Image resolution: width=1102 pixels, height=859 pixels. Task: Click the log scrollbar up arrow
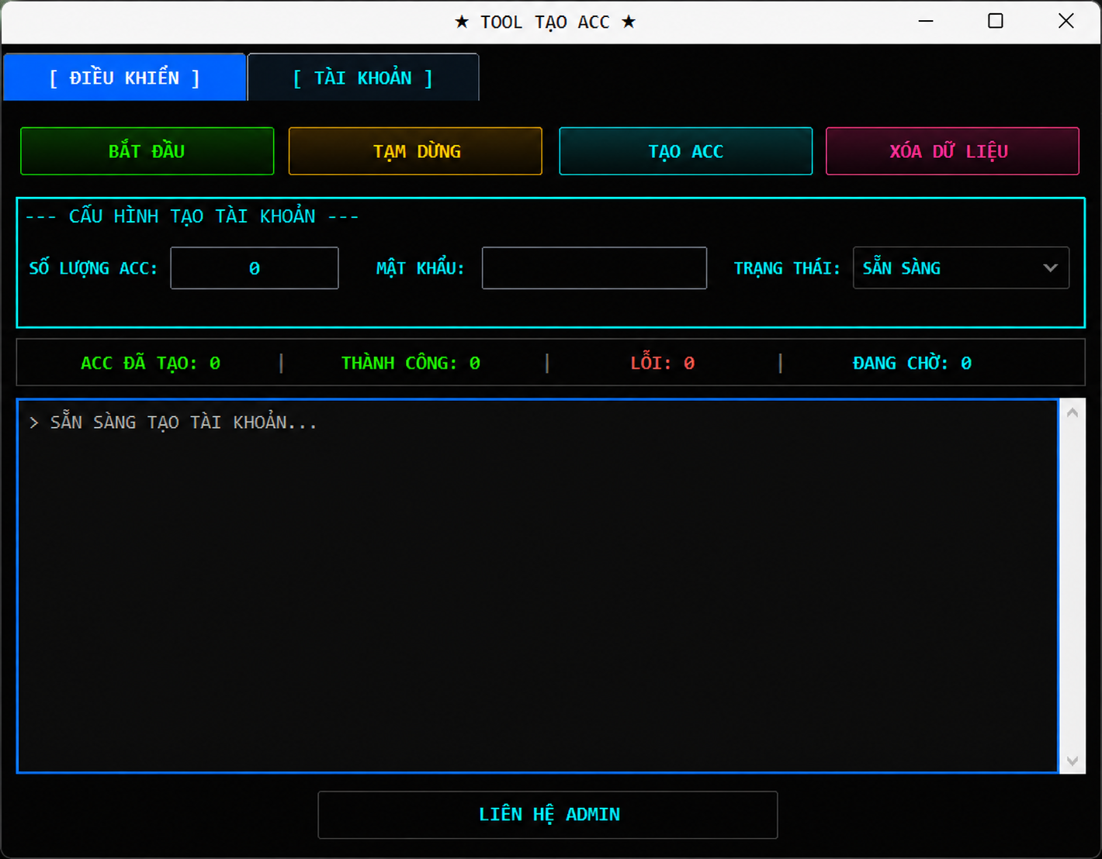point(1073,413)
